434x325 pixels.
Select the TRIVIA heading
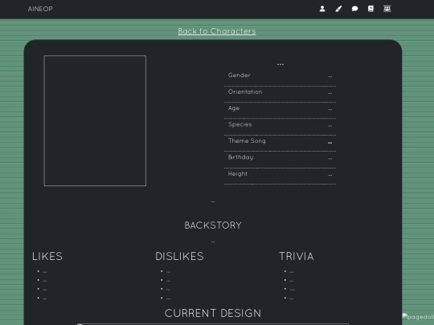click(x=296, y=256)
